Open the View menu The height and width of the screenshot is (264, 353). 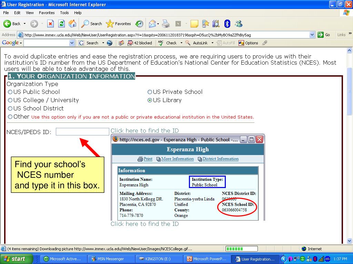pos(30,13)
